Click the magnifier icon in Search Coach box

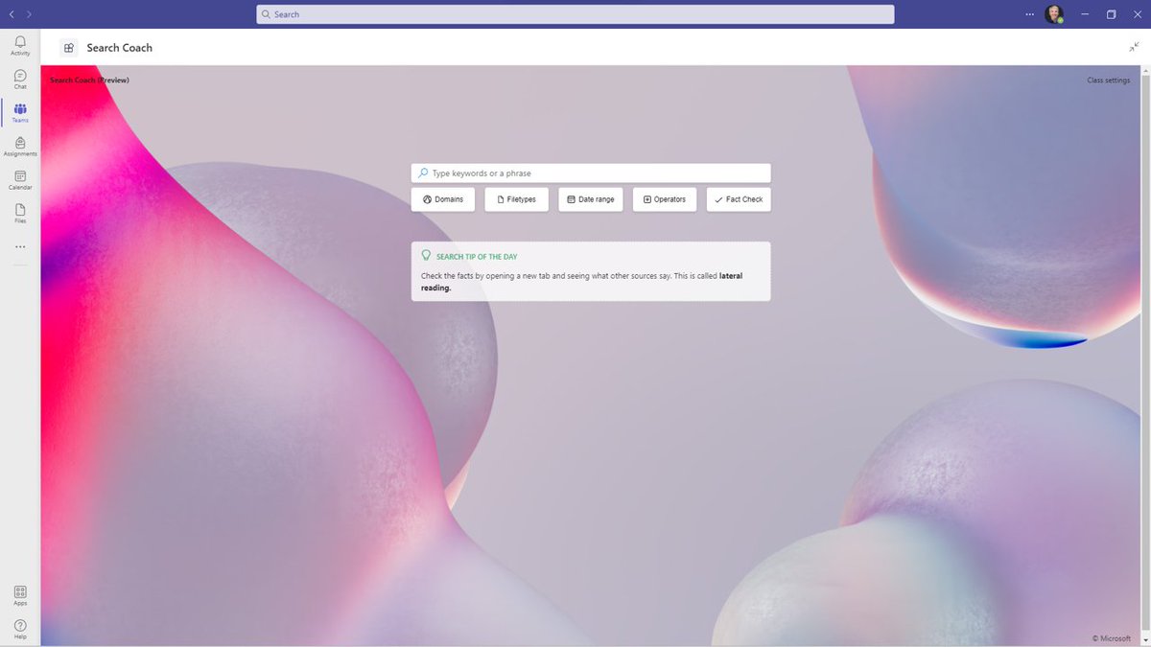click(423, 173)
